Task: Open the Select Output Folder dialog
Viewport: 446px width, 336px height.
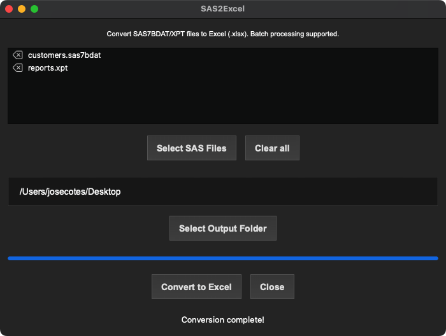Action: pos(223,228)
